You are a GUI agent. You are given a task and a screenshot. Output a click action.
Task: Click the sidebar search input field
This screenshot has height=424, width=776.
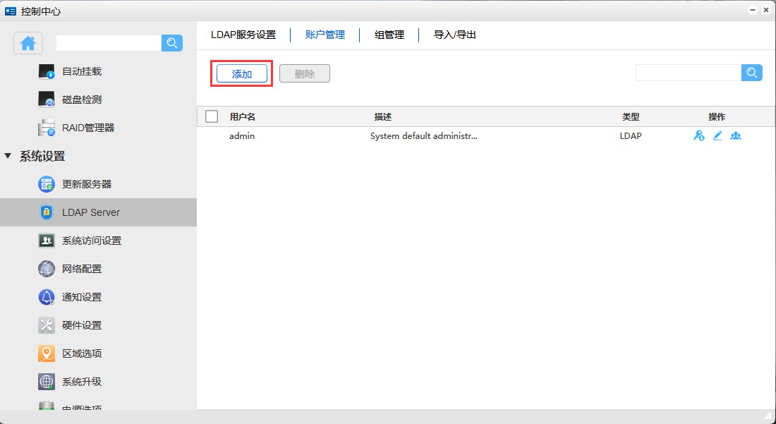pyautogui.click(x=109, y=43)
